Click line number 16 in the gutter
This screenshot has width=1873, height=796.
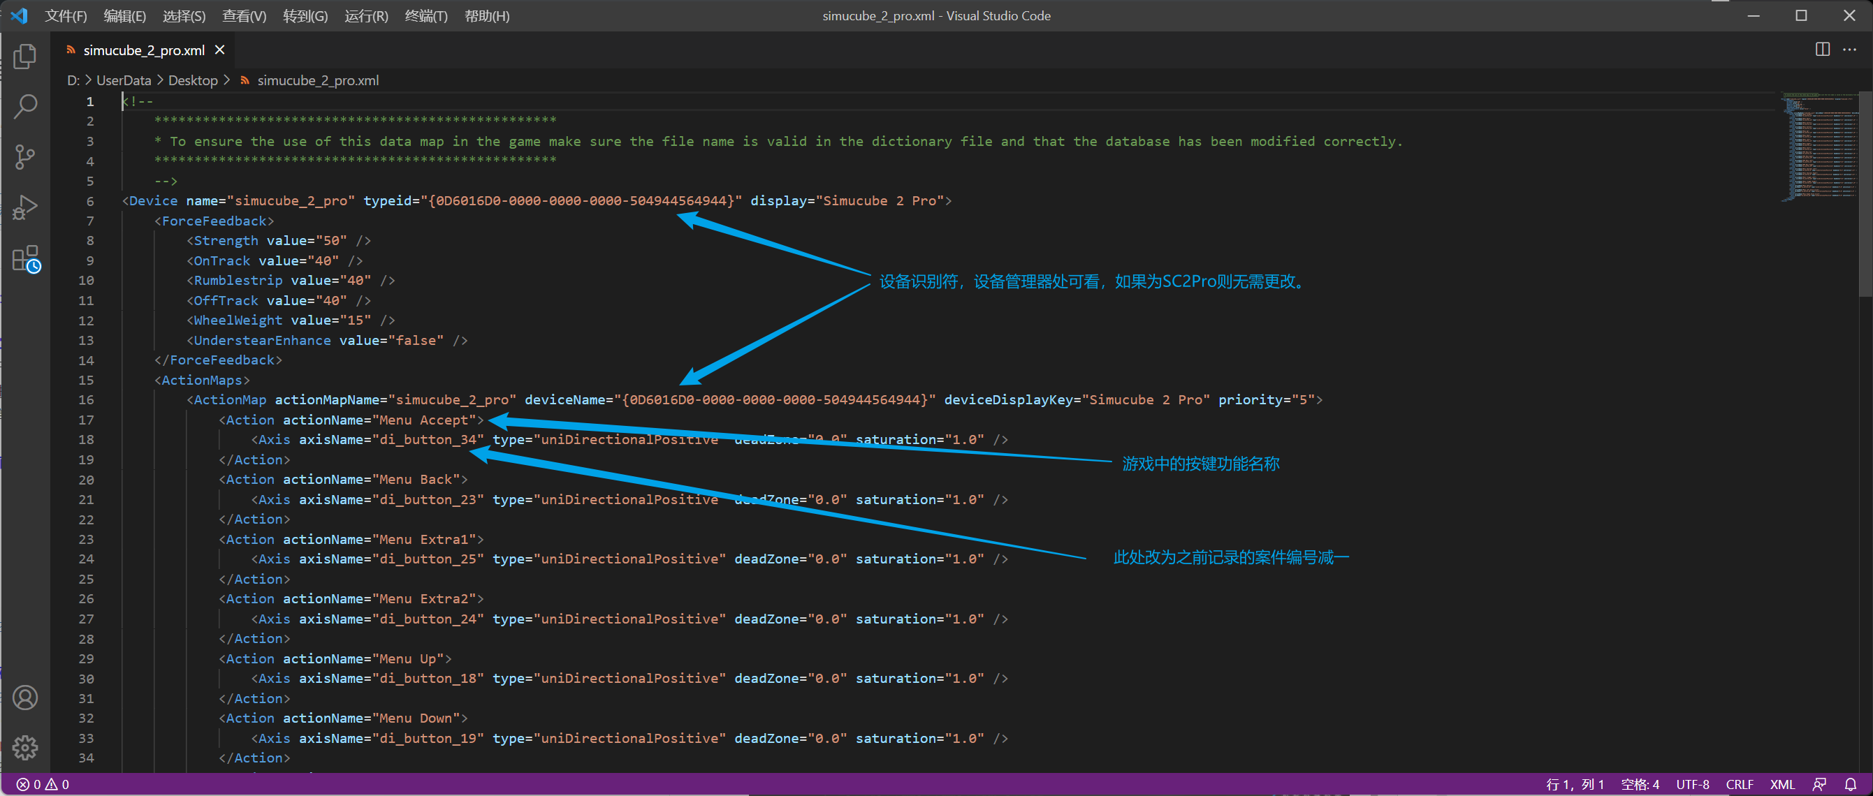click(x=86, y=400)
